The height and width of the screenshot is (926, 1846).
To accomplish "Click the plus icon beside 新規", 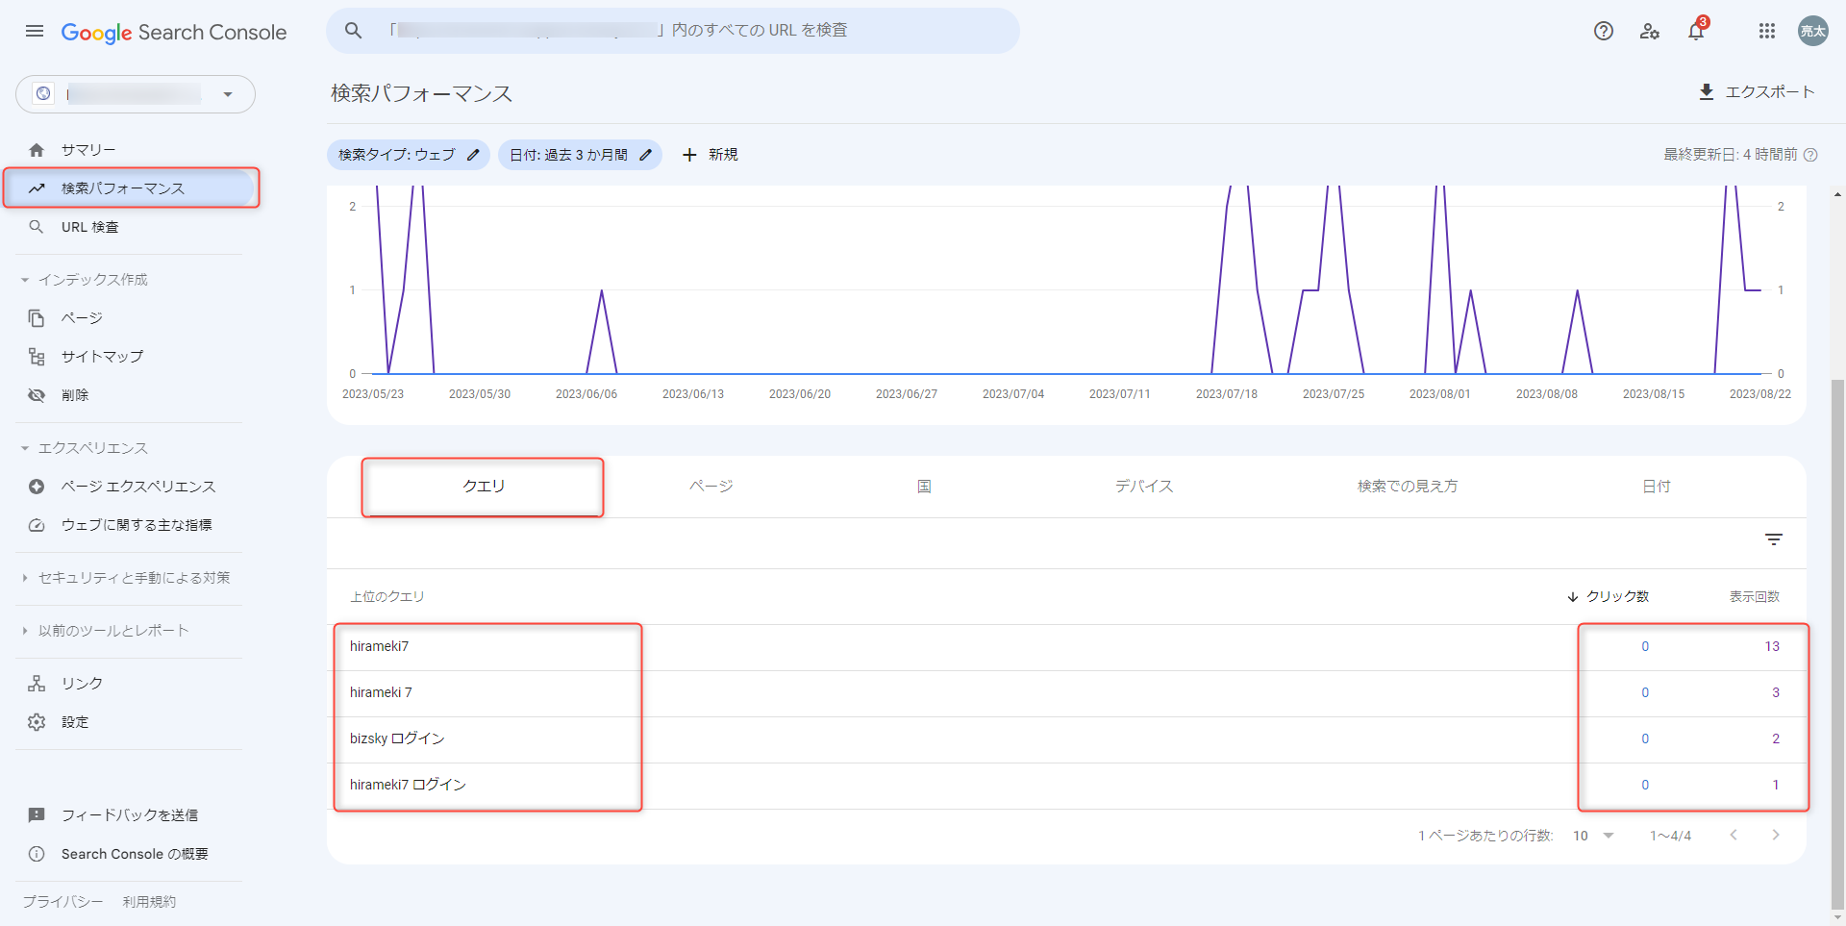I will pyautogui.click(x=689, y=155).
